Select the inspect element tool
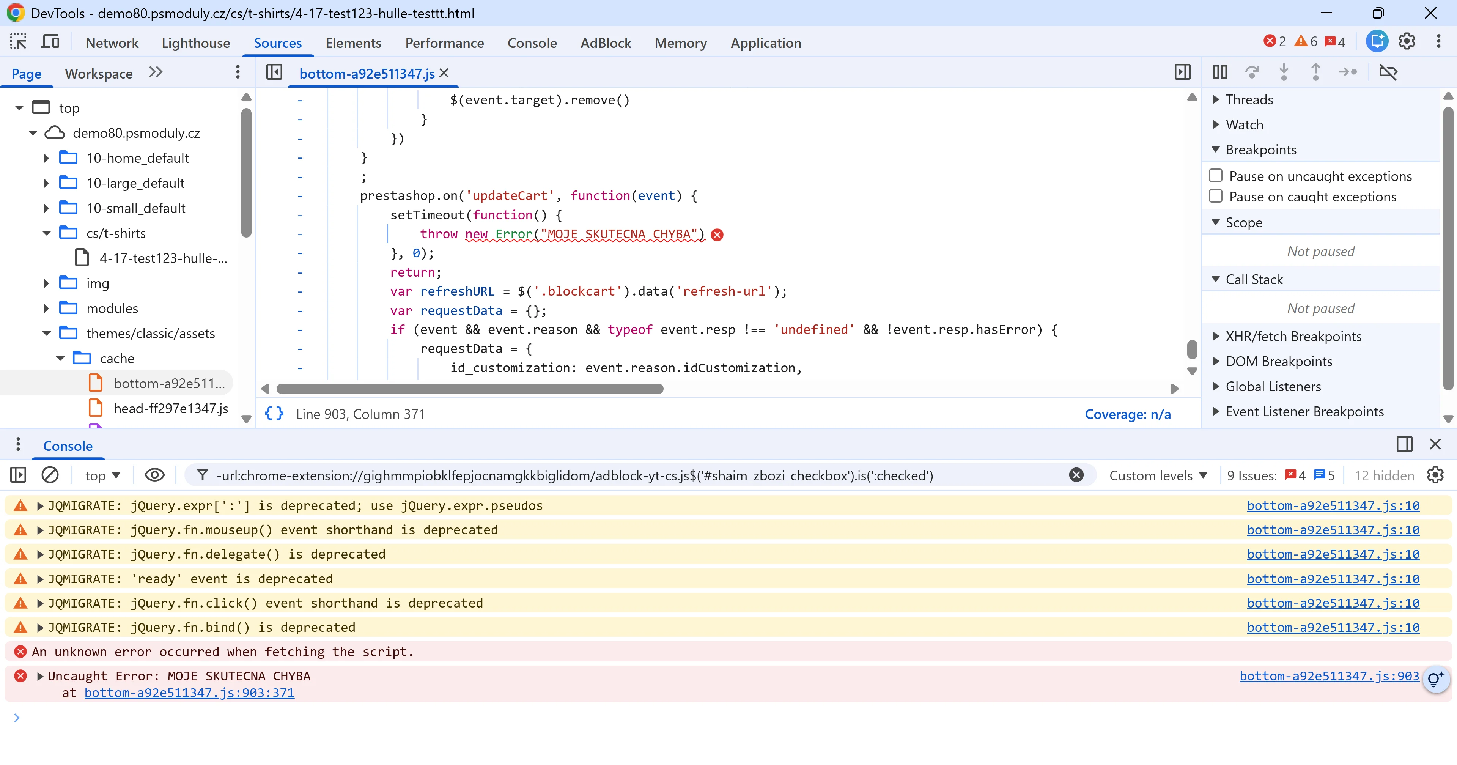Screen dimensions: 1457x765 pos(18,41)
